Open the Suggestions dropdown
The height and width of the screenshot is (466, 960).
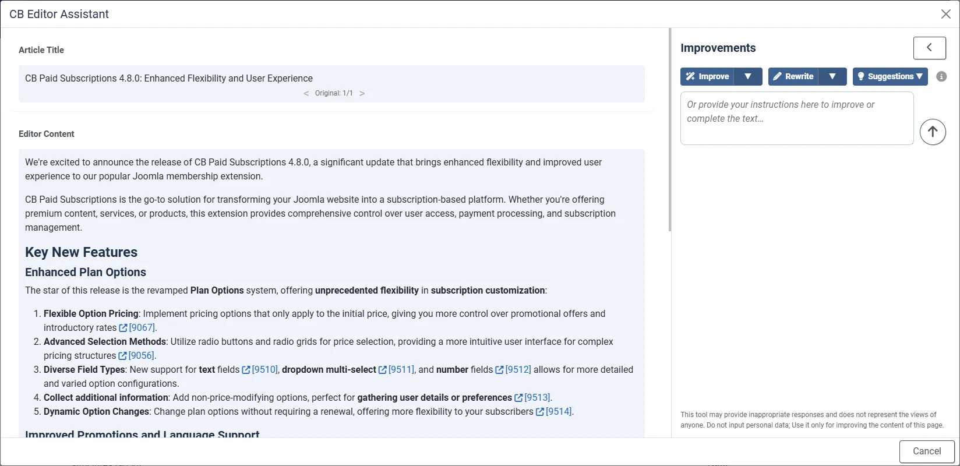coord(890,76)
